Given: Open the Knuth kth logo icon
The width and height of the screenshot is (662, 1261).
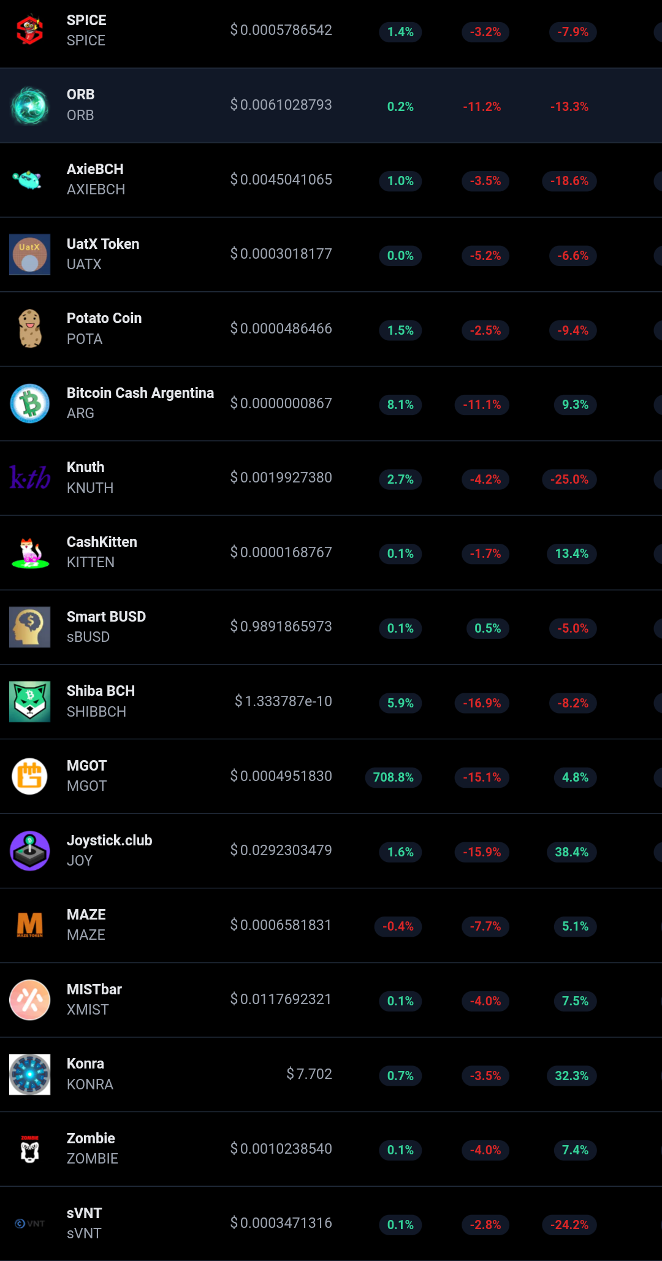Looking at the screenshot, I should [x=29, y=478].
